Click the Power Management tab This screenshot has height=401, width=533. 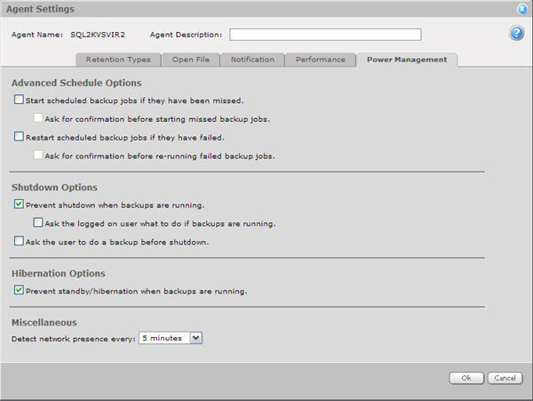407,60
